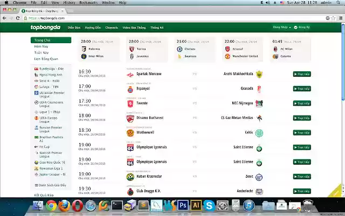
Task: Watch Twente vs NEC Nijmegen live
Action: pyautogui.click(x=302, y=103)
